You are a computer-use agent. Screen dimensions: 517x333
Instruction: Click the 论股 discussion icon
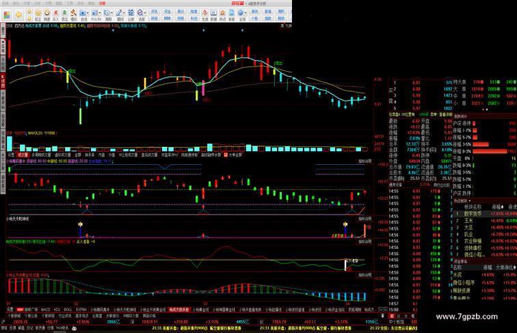pos(131,15)
